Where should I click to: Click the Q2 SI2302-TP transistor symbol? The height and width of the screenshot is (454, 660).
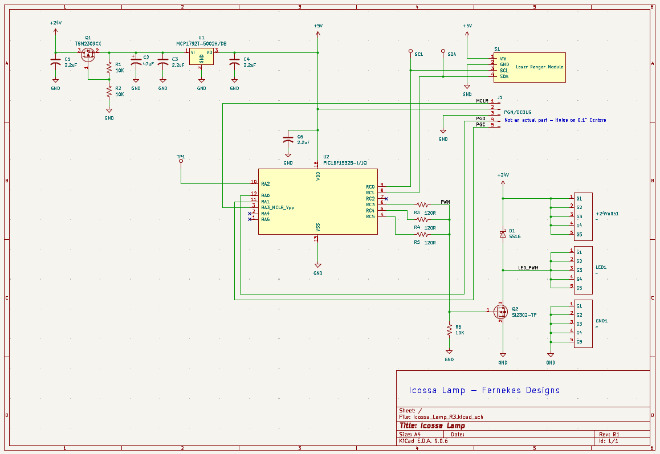click(x=502, y=312)
